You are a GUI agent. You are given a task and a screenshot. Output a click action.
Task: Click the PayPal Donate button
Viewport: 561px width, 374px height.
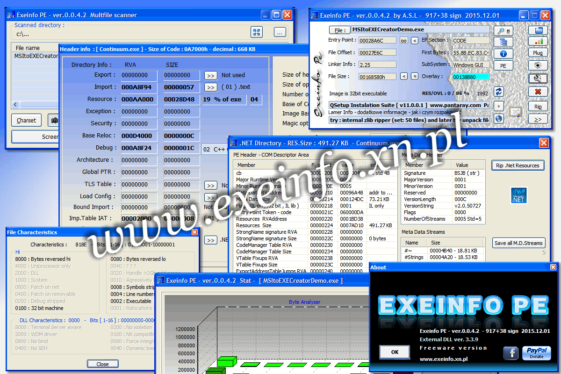[537, 353]
